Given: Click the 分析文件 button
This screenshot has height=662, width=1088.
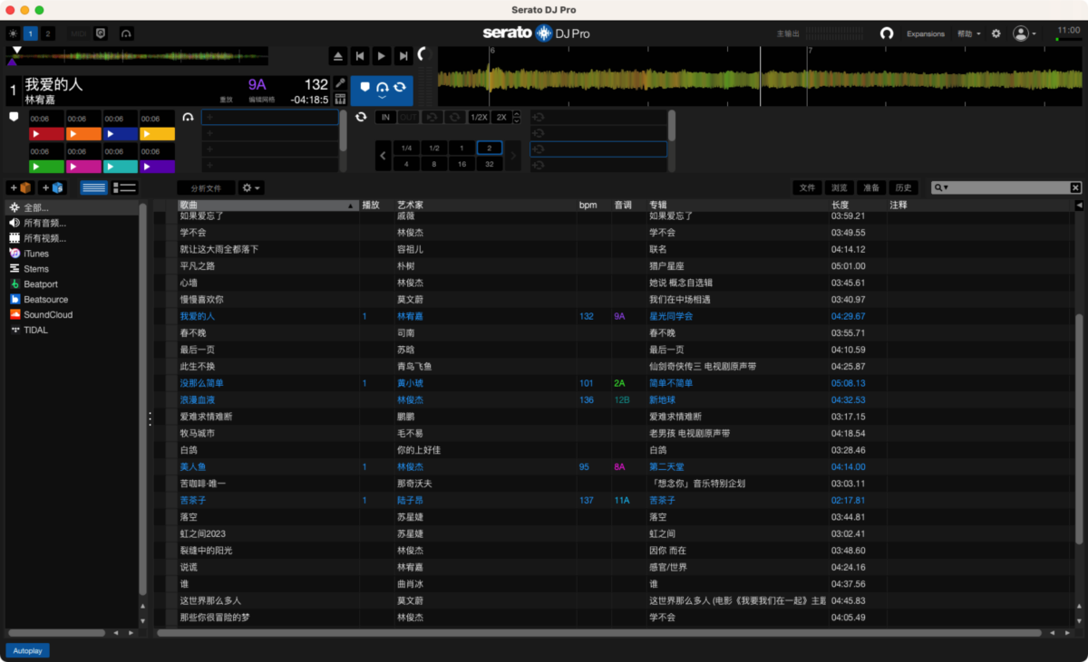Looking at the screenshot, I should point(206,188).
